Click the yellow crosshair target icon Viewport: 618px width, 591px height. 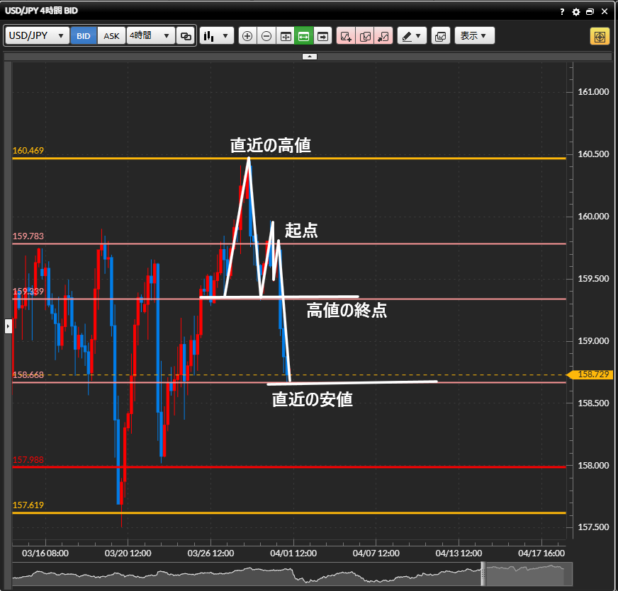[x=600, y=36]
